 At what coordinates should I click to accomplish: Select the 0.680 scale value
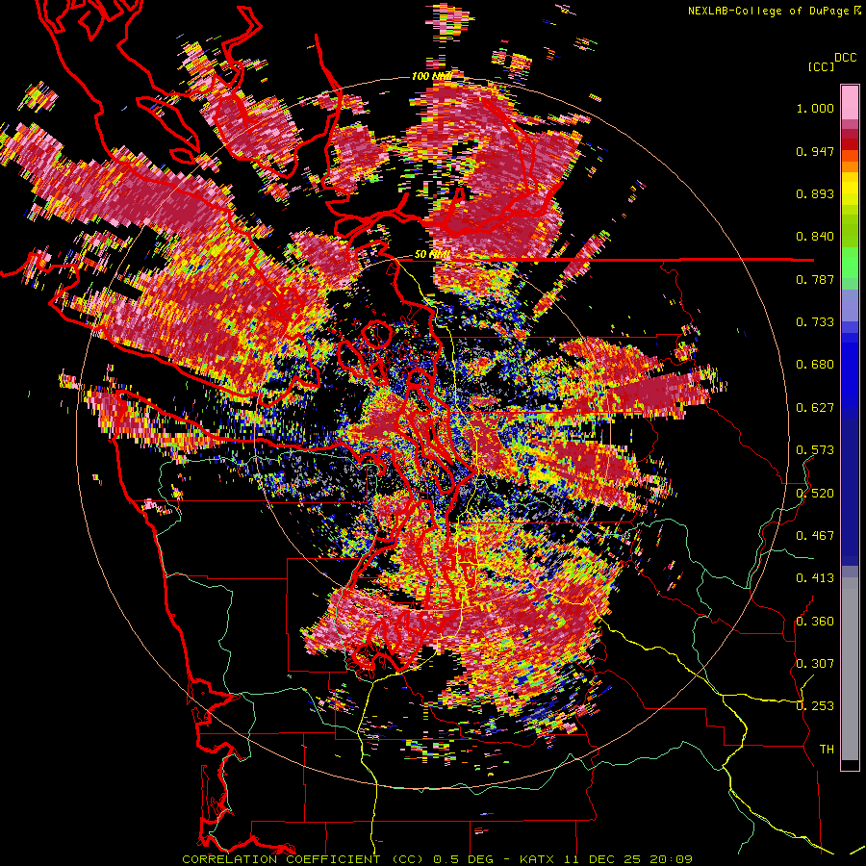(815, 365)
